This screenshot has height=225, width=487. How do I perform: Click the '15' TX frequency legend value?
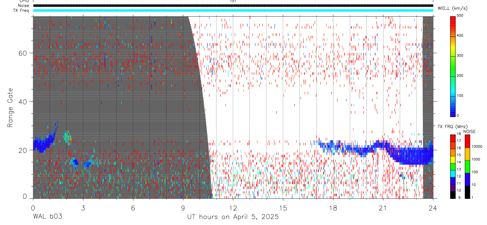click(459, 155)
